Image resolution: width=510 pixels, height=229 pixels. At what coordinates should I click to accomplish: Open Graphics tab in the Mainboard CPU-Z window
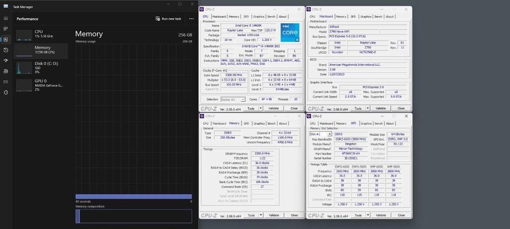366,17
